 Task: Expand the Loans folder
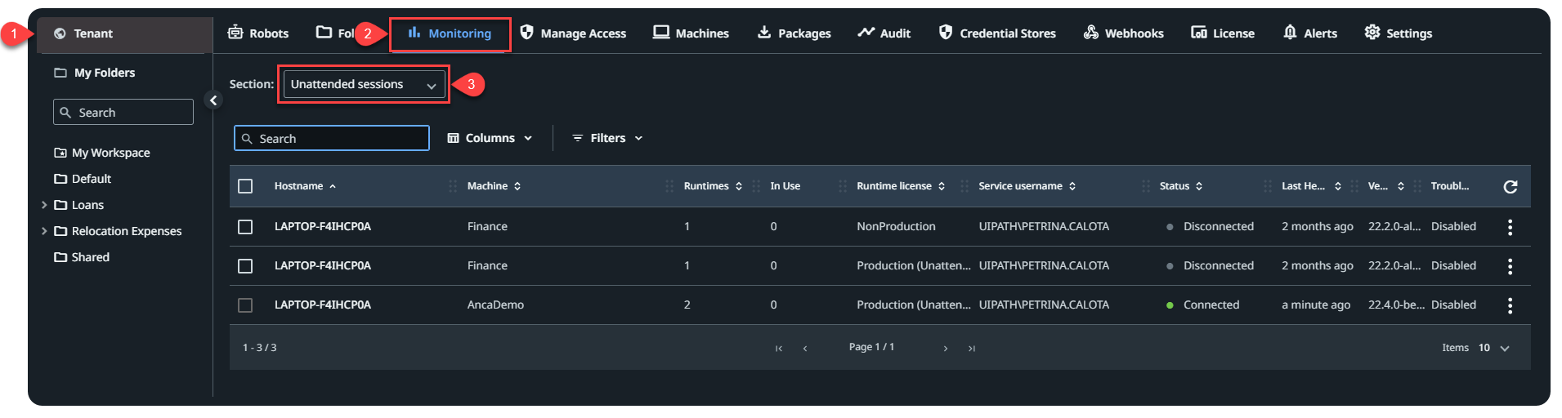point(44,205)
